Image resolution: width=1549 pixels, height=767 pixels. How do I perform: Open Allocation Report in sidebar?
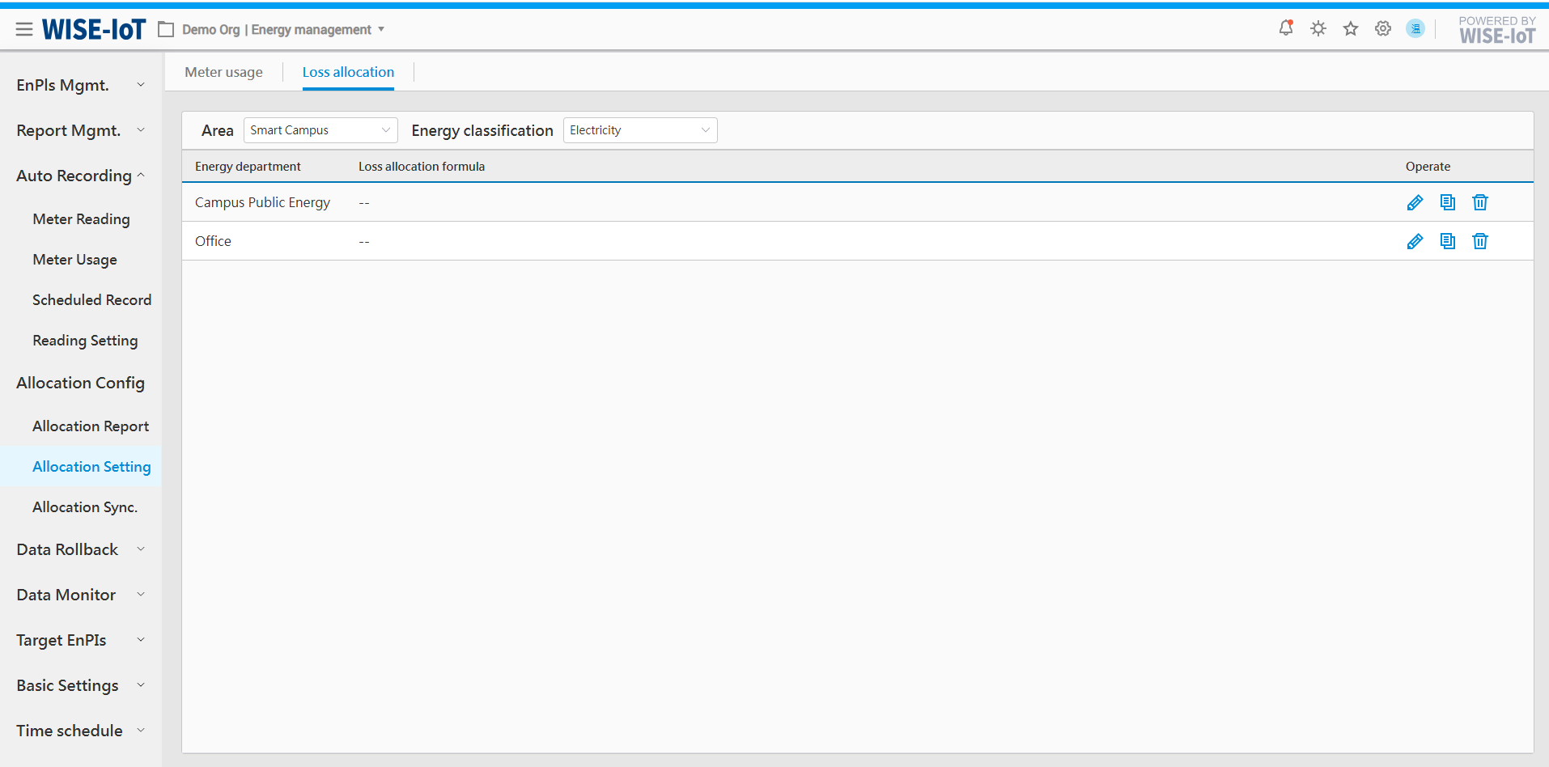point(91,426)
